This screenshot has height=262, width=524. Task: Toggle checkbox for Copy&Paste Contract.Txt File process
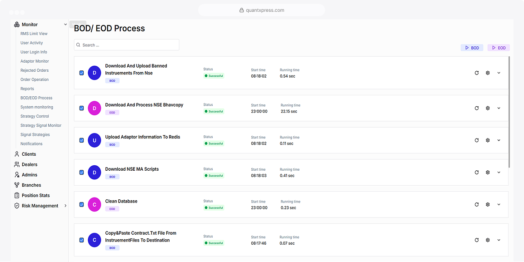[81, 240]
